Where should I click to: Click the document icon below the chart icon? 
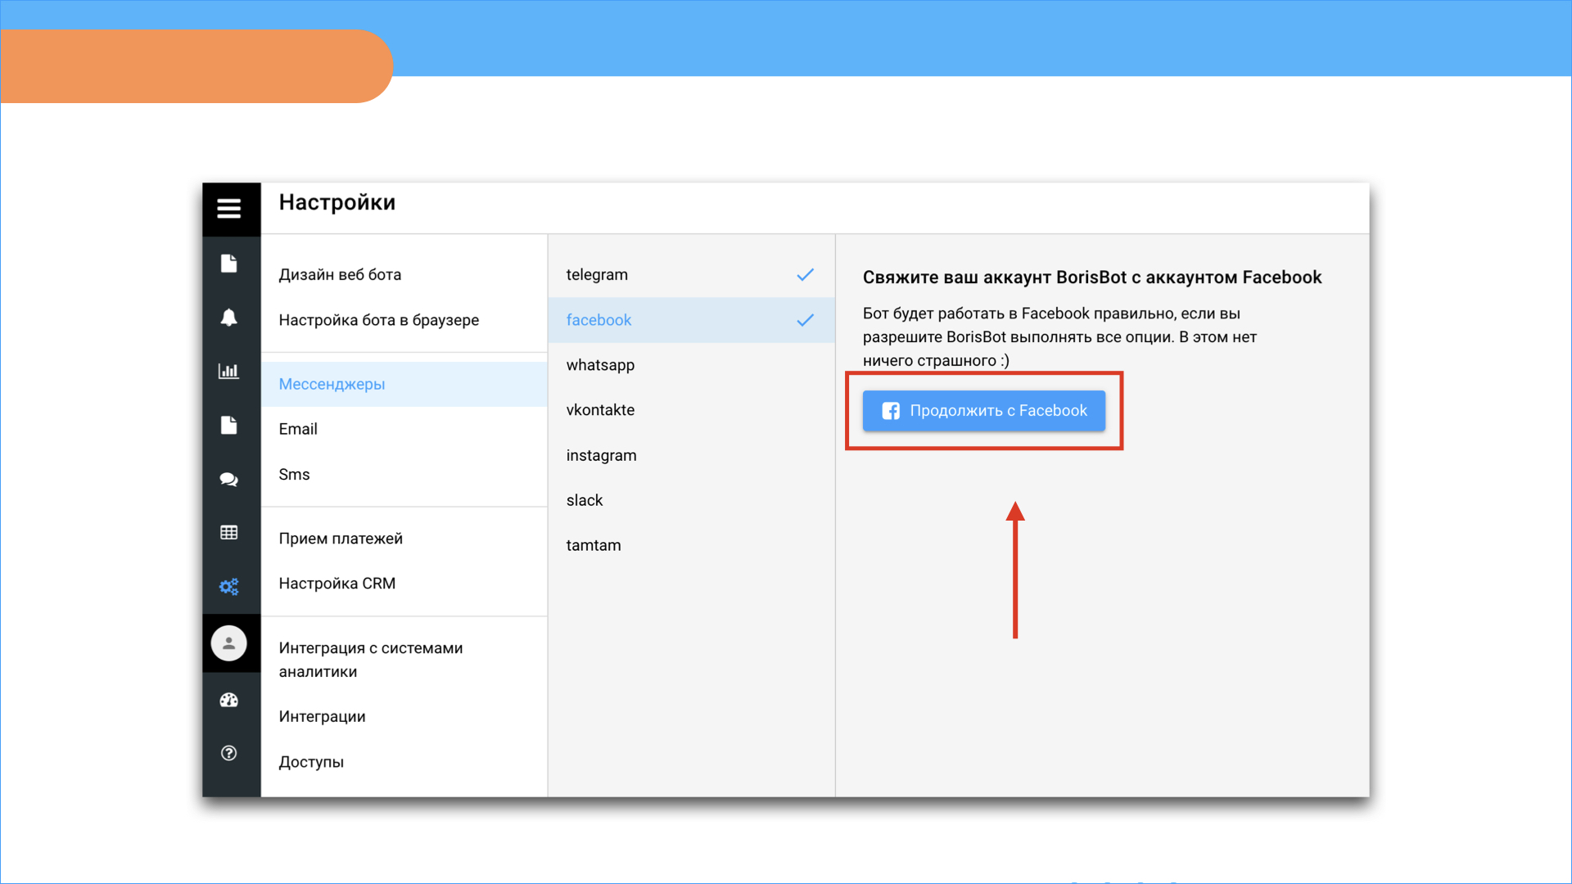point(229,425)
